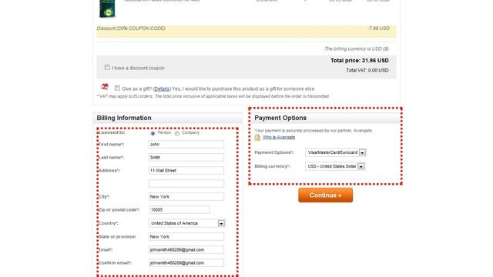
Task: Select the Company radio button
Action: tap(177, 133)
